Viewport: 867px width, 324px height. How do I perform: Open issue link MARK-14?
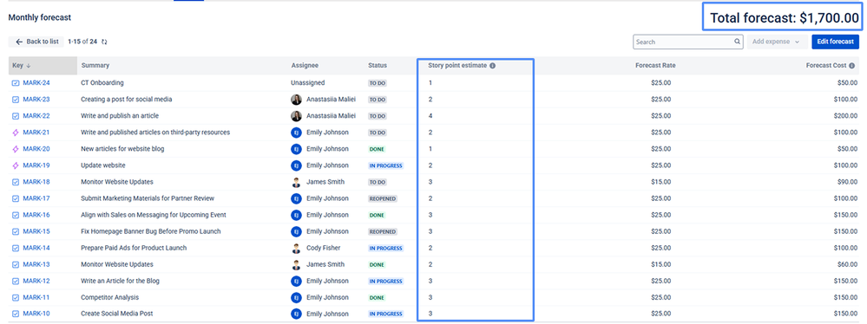[36, 248]
